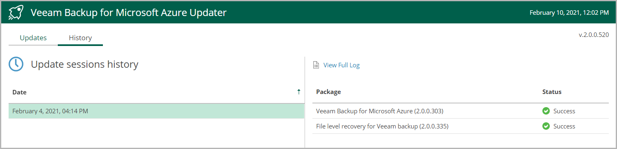Click the document icon next to View Full Log
The image size is (617, 149).
click(x=316, y=65)
